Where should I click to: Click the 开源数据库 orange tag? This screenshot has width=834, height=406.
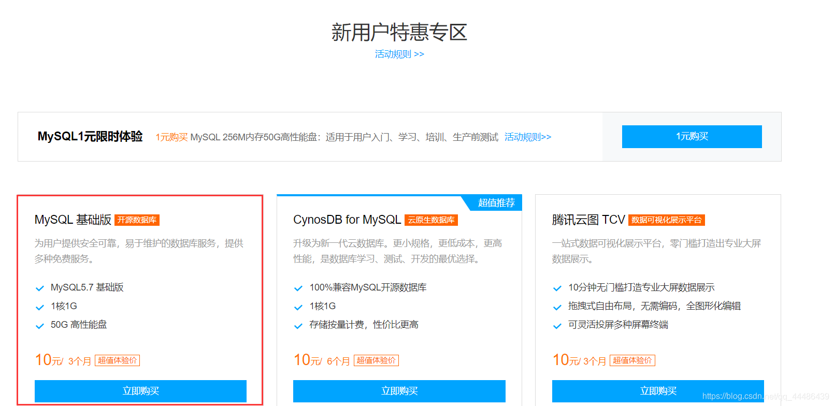pos(137,220)
